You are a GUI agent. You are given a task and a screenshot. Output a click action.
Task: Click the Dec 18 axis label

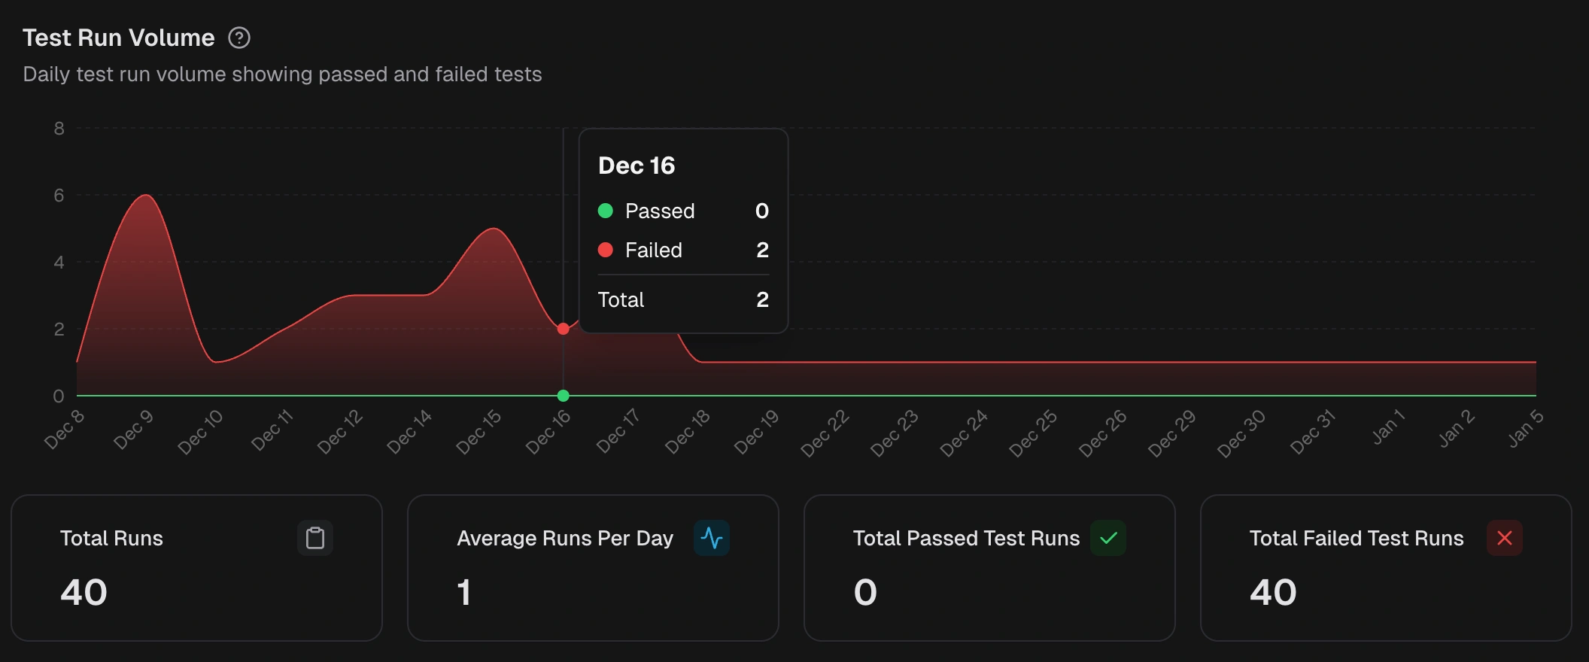click(688, 433)
